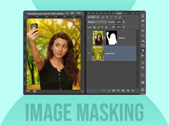Click the Delete Layer trash icon

pos(133,91)
